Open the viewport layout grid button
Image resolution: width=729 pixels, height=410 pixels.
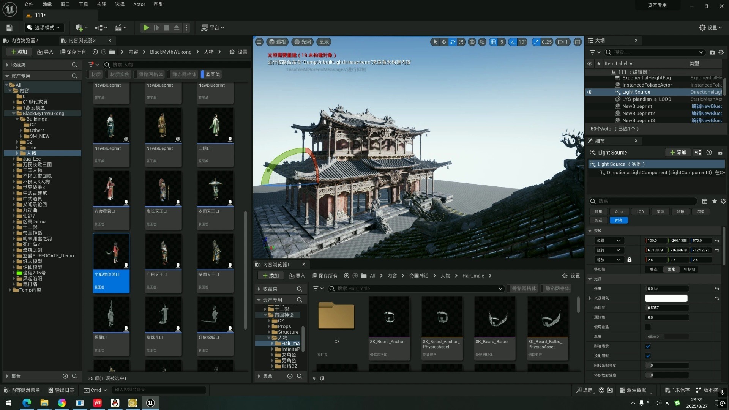click(x=578, y=42)
